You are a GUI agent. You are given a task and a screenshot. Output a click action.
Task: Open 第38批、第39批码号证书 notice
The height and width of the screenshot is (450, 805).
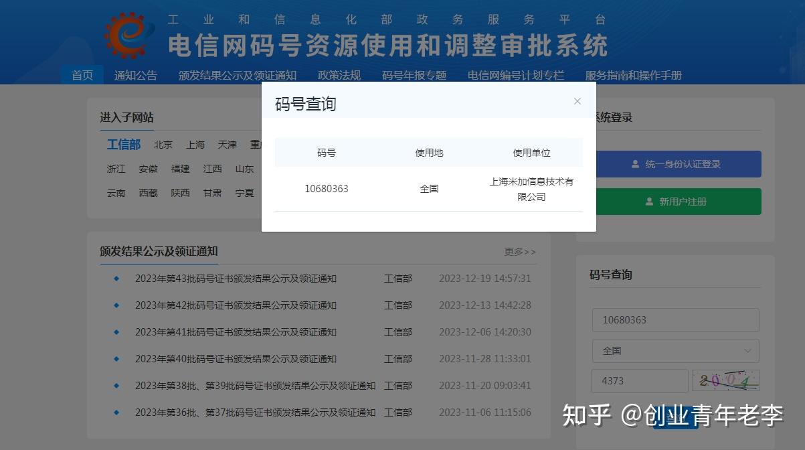point(255,386)
